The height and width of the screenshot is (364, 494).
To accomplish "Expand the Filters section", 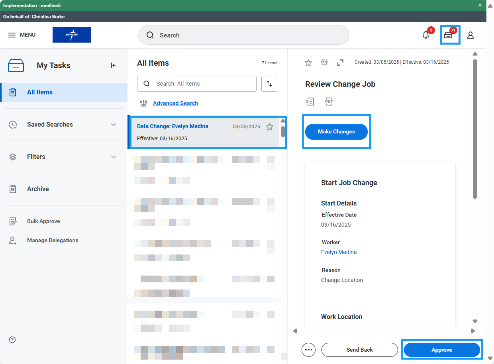I will [x=114, y=157].
